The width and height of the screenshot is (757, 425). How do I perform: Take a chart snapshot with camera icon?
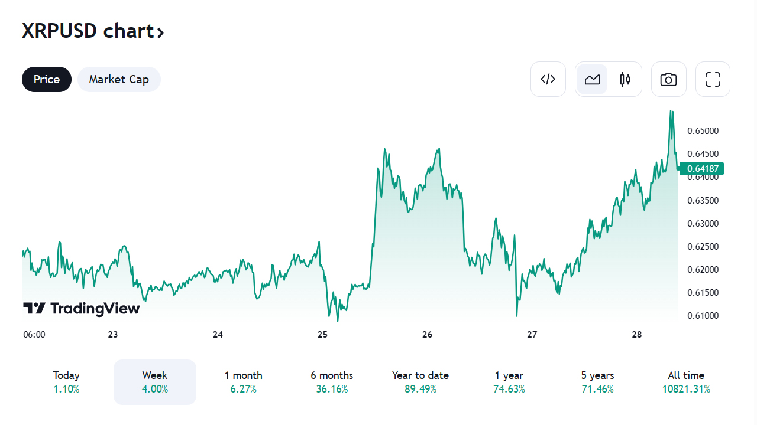click(x=668, y=79)
